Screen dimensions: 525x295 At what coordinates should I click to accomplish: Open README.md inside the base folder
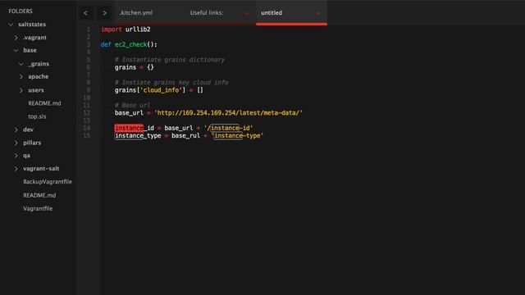(44, 103)
